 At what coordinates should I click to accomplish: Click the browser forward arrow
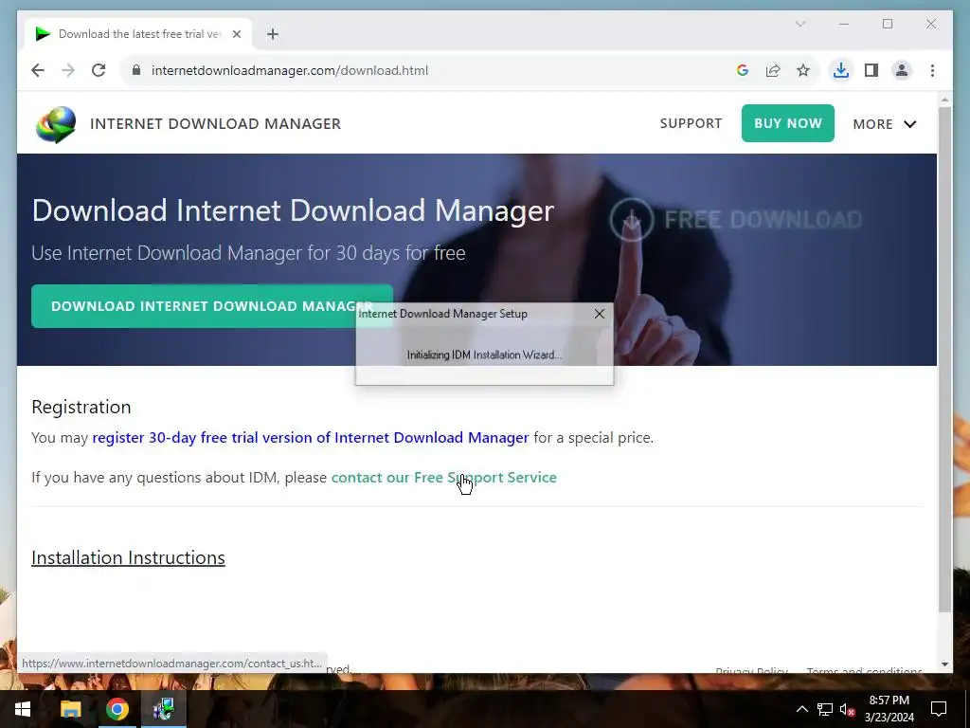pos(68,70)
